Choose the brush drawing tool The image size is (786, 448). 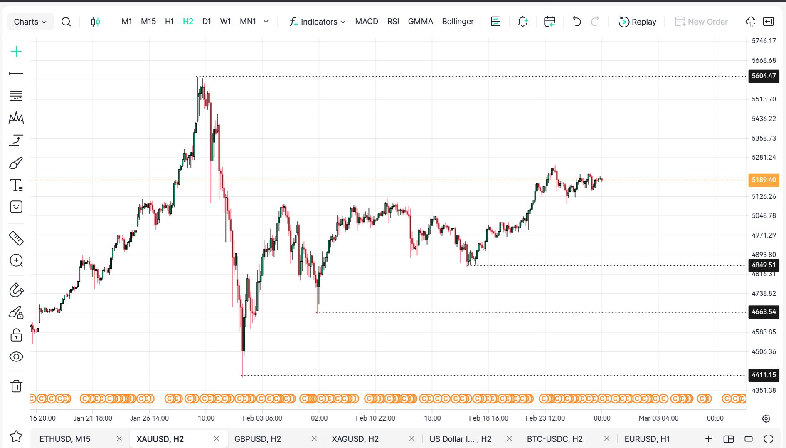16,163
